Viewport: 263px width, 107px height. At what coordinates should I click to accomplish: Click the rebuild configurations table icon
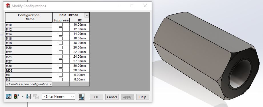tap(9, 97)
